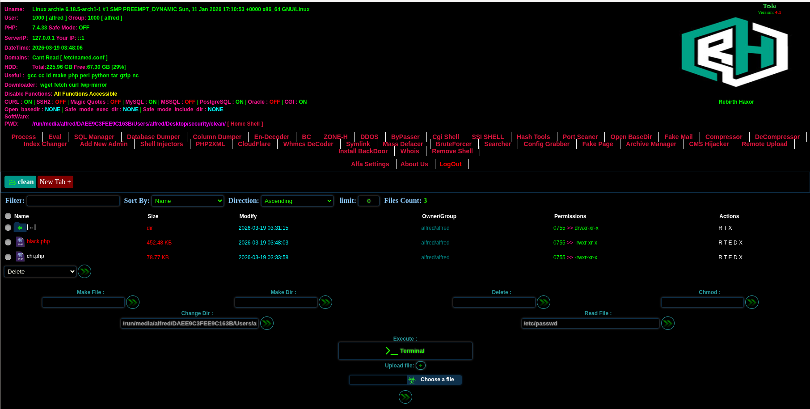The image size is (810, 409).
Task: Switch to the clean tab
Action: point(20,182)
